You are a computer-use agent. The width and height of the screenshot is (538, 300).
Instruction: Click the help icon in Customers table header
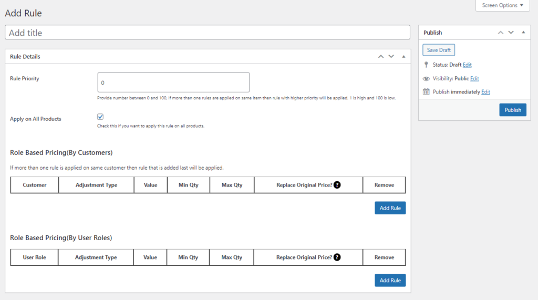click(337, 185)
